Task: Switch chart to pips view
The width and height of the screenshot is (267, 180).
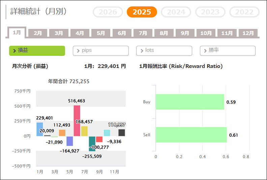Action: pos(101,51)
